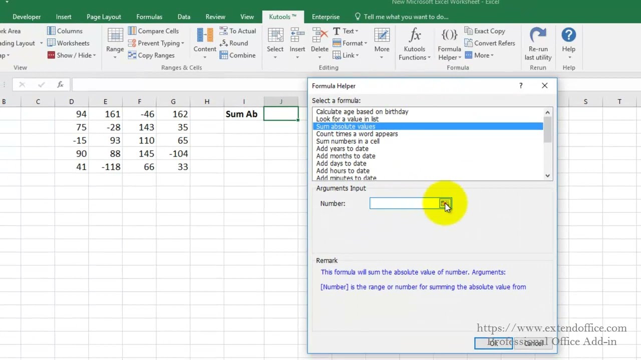Switch to the Review tab
Screen dimensions: 641x360
(x=215, y=16)
